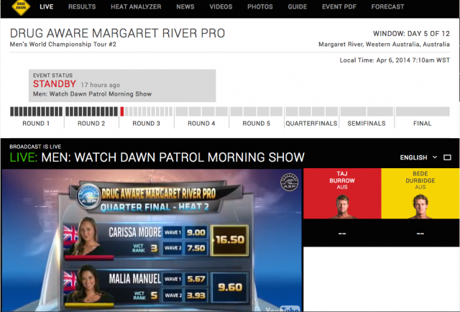Image resolution: width=460 pixels, height=312 pixels.
Task: Click Taj Burrow's athlete photo
Action: pos(341,206)
